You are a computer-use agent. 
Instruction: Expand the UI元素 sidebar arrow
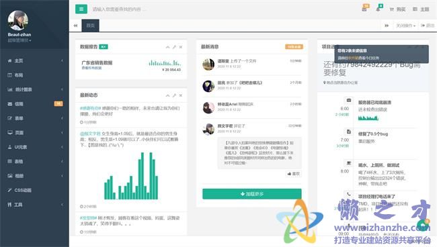[62, 147]
